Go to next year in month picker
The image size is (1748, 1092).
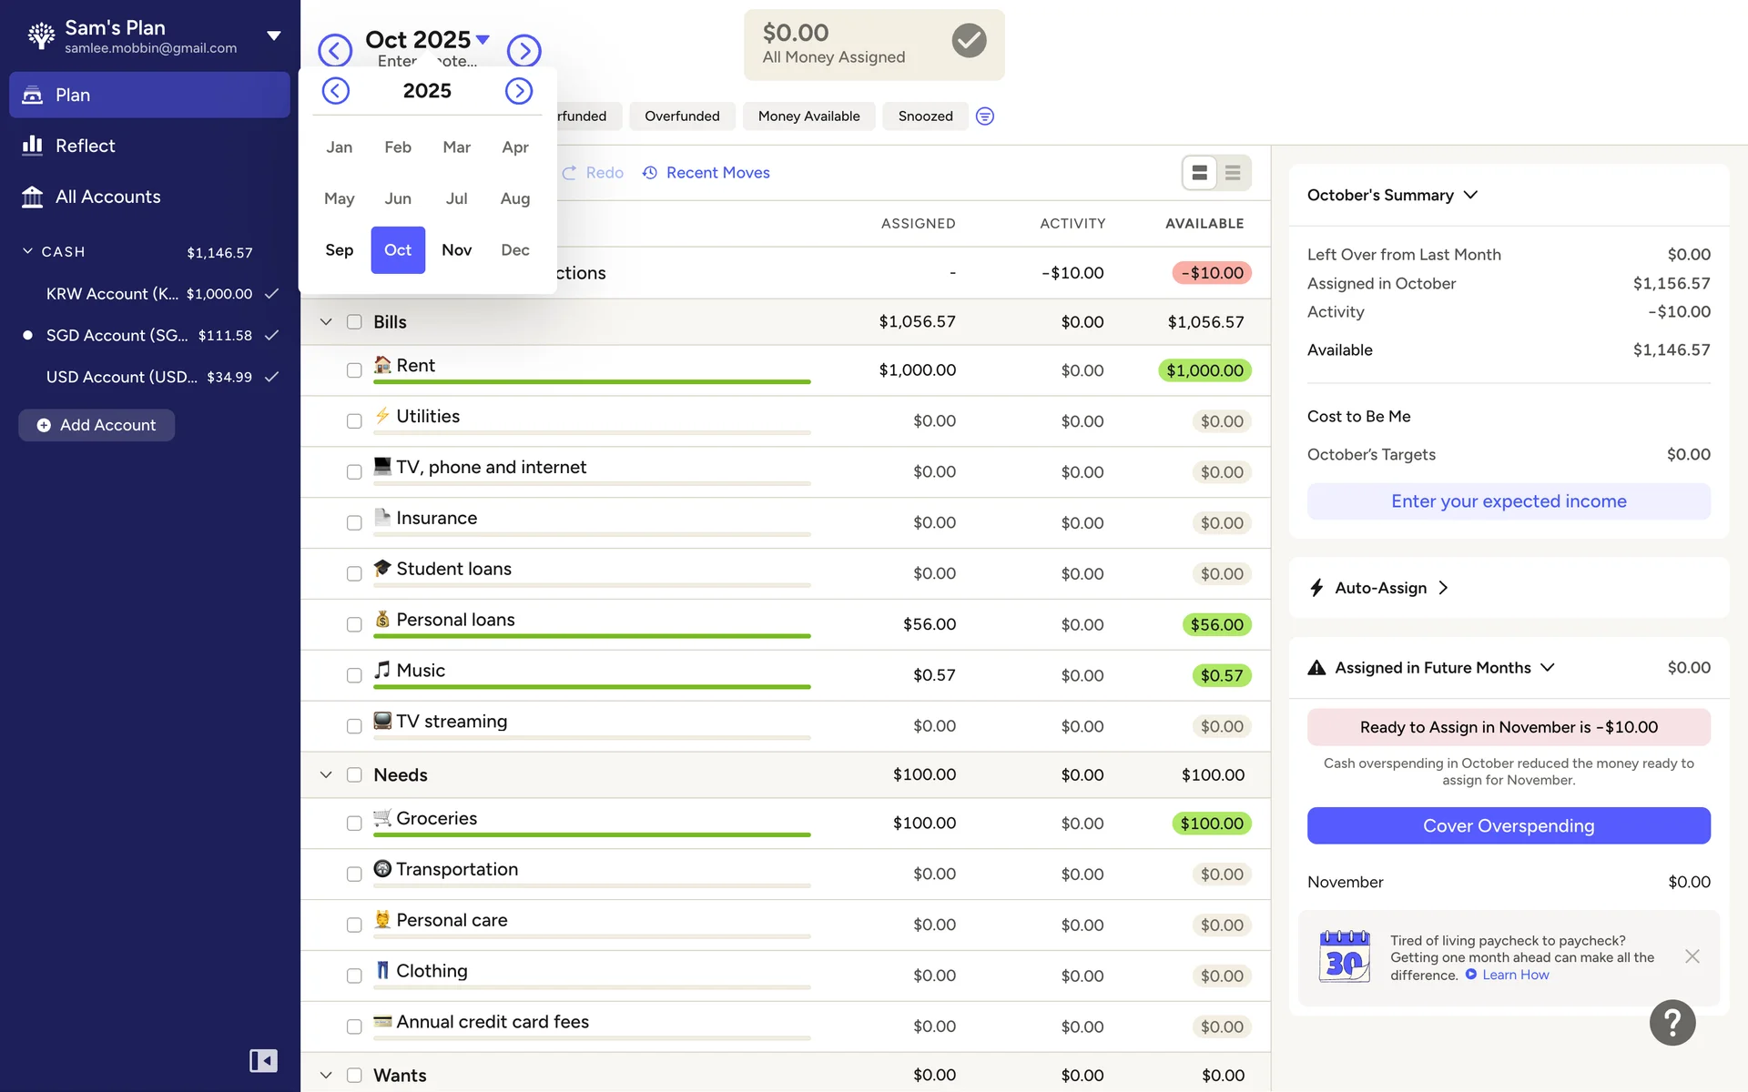click(x=519, y=91)
